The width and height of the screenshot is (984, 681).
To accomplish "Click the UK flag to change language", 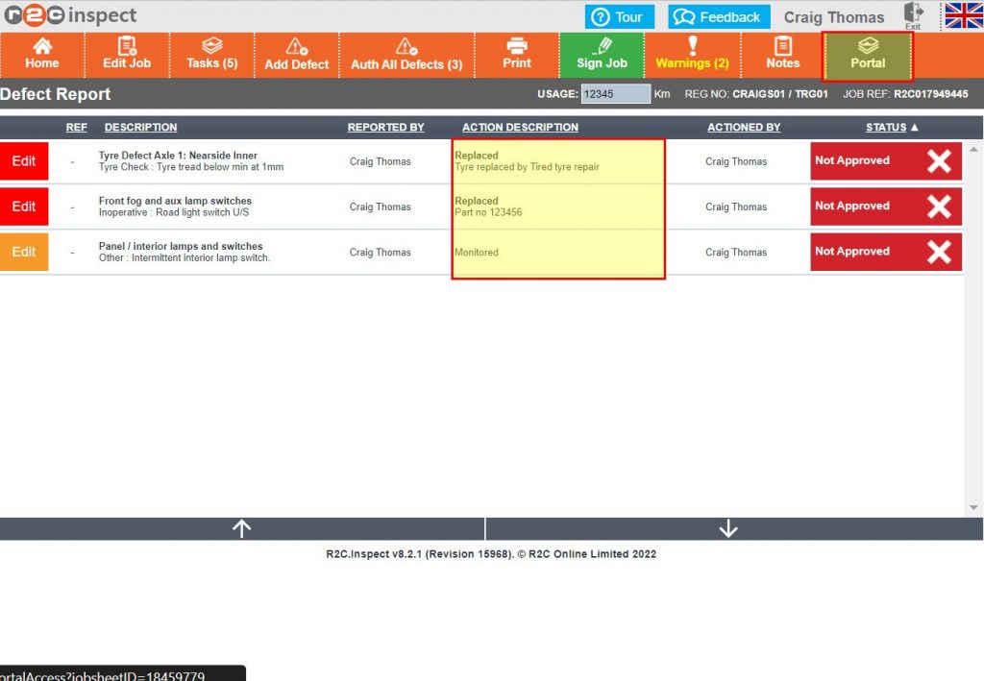I will pyautogui.click(x=962, y=15).
